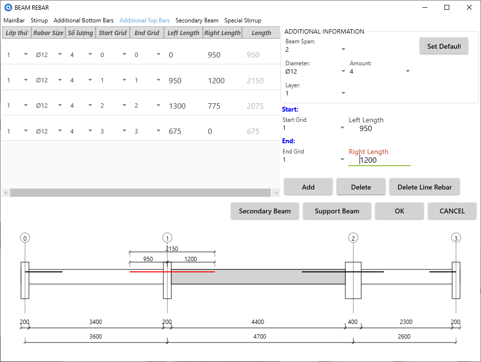Click grid marker 1 in the beam diagram

tap(167, 238)
